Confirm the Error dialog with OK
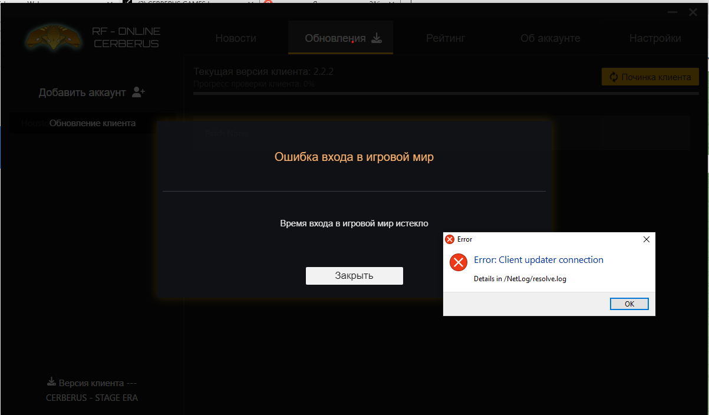 coord(629,304)
